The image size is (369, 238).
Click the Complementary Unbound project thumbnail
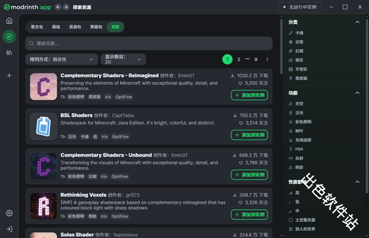click(44, 166)
